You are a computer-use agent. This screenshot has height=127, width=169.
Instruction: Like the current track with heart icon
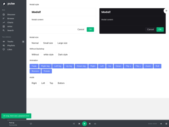[31, 124]
